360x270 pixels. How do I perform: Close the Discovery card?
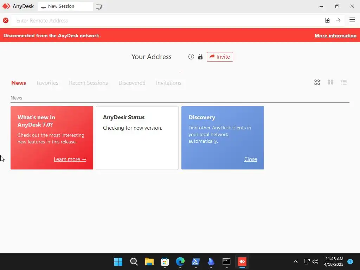coord(250,159)
